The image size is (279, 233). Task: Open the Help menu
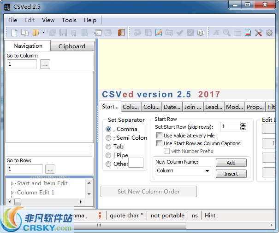90,20
